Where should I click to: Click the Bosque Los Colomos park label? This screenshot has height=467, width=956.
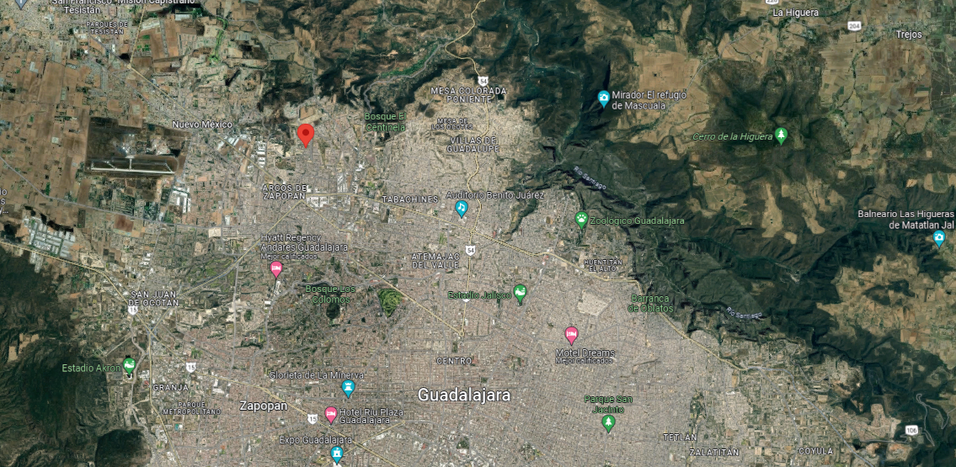click(x=328, y=294)
